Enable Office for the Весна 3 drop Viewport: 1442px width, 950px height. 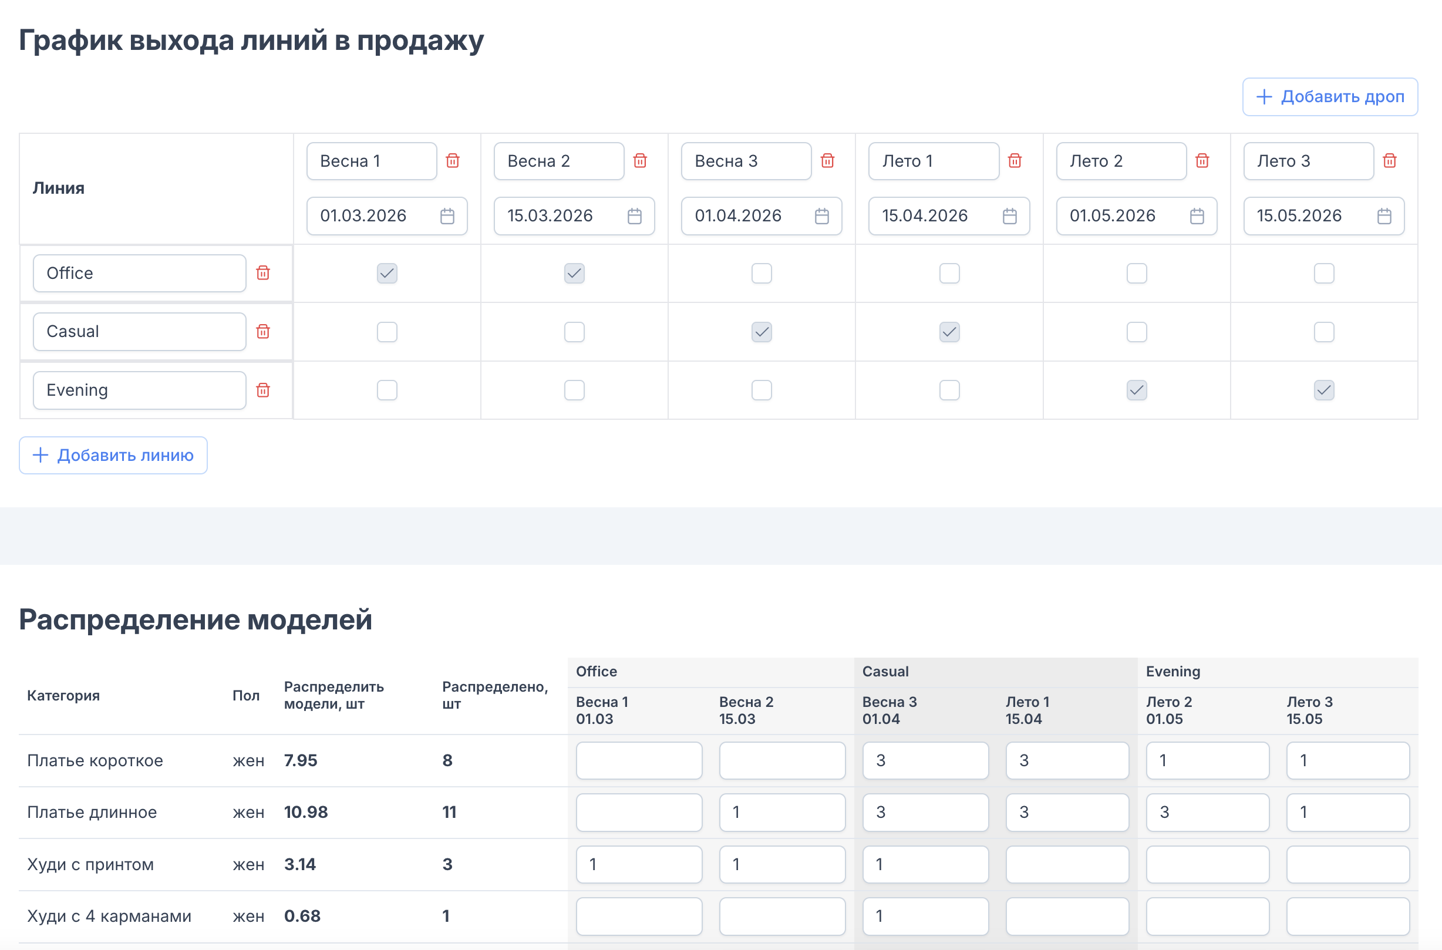click(x=762, y=273)
